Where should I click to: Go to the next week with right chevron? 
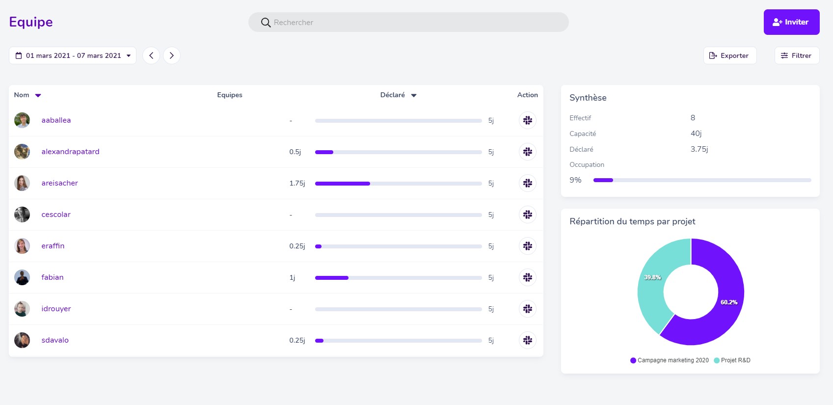pyautogui.click(x=171, y=55)
